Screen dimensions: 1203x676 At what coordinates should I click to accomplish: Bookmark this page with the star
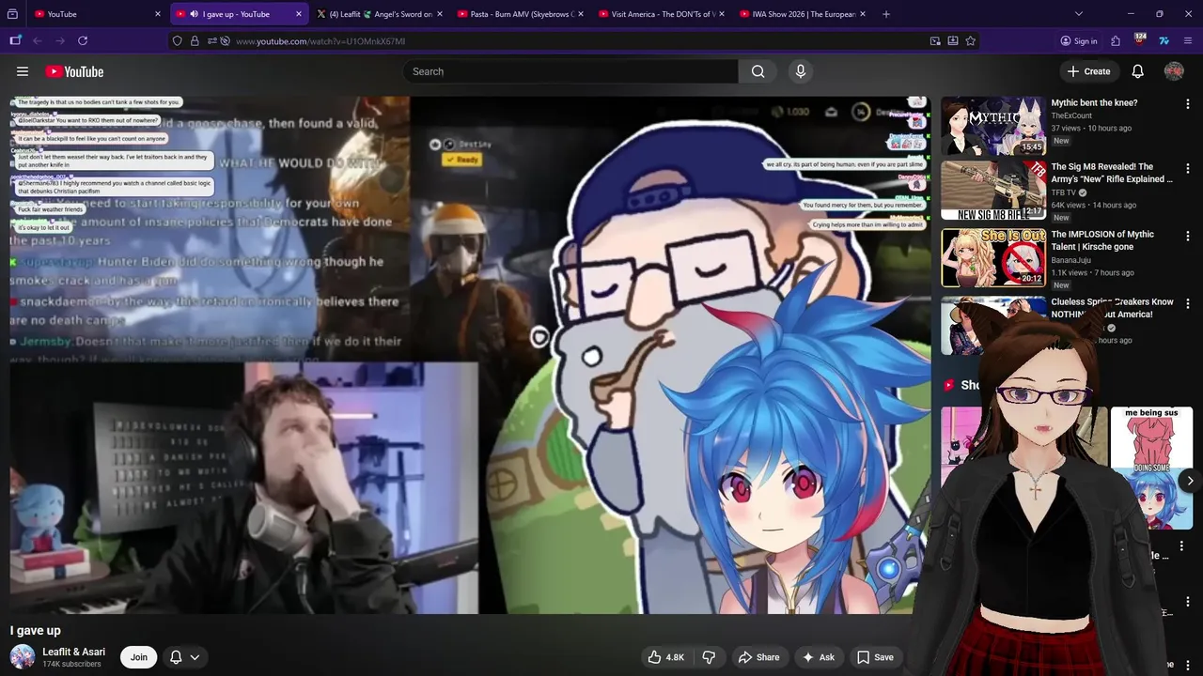coord(971,41)
